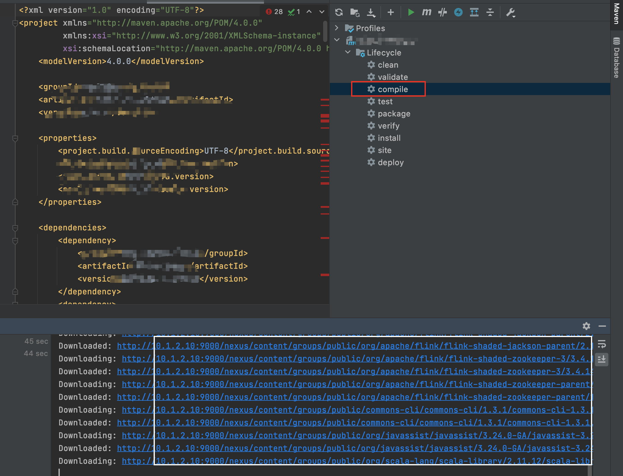Toggle soft-wrap in the build console
623x476 pixels.
tap(602, 344)
